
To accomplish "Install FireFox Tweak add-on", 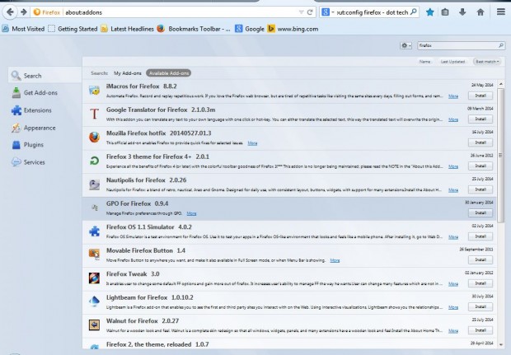I will point(481,283).
